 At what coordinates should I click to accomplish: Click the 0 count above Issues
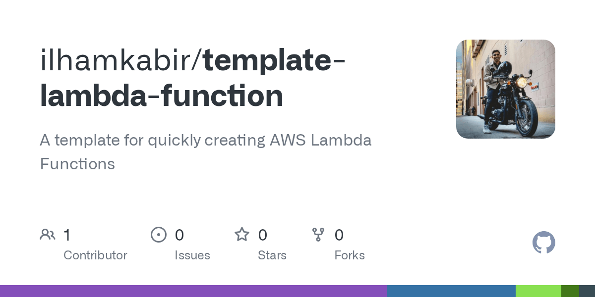point(179,235)
